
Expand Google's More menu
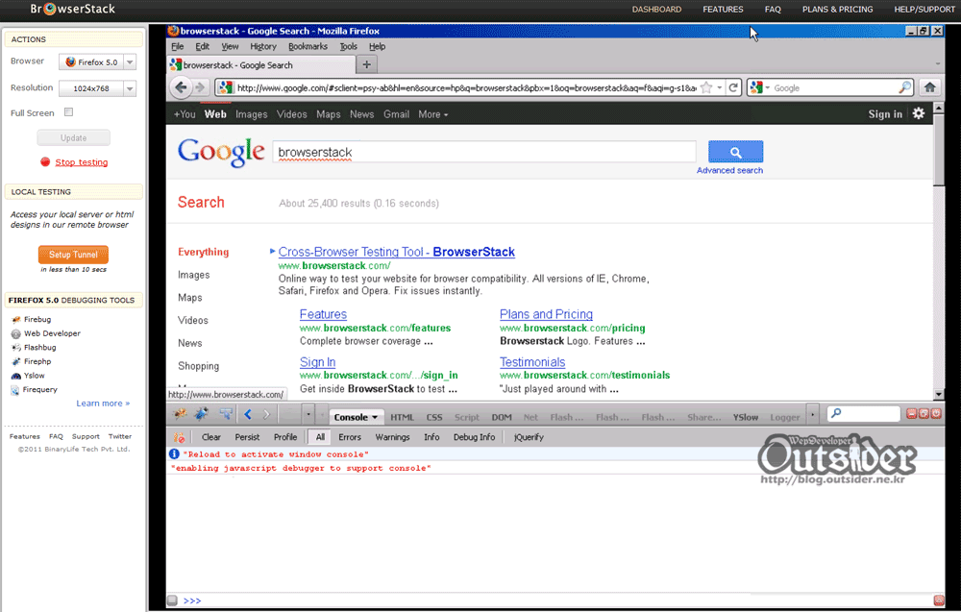pos(432,114)
